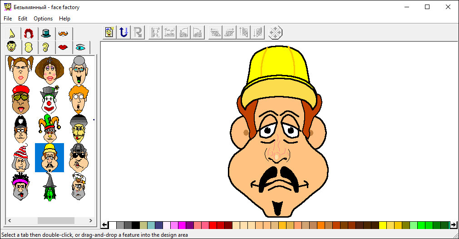
Task: Click the rotate counter-clockwise toolbar icon
Action: tap(183, 32)
